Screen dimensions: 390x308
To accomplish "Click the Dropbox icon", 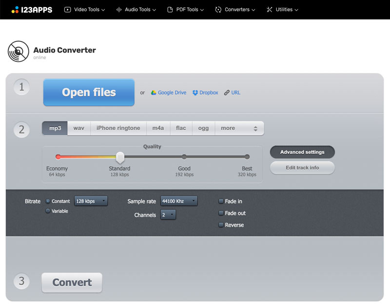I will tap(195, 92).
